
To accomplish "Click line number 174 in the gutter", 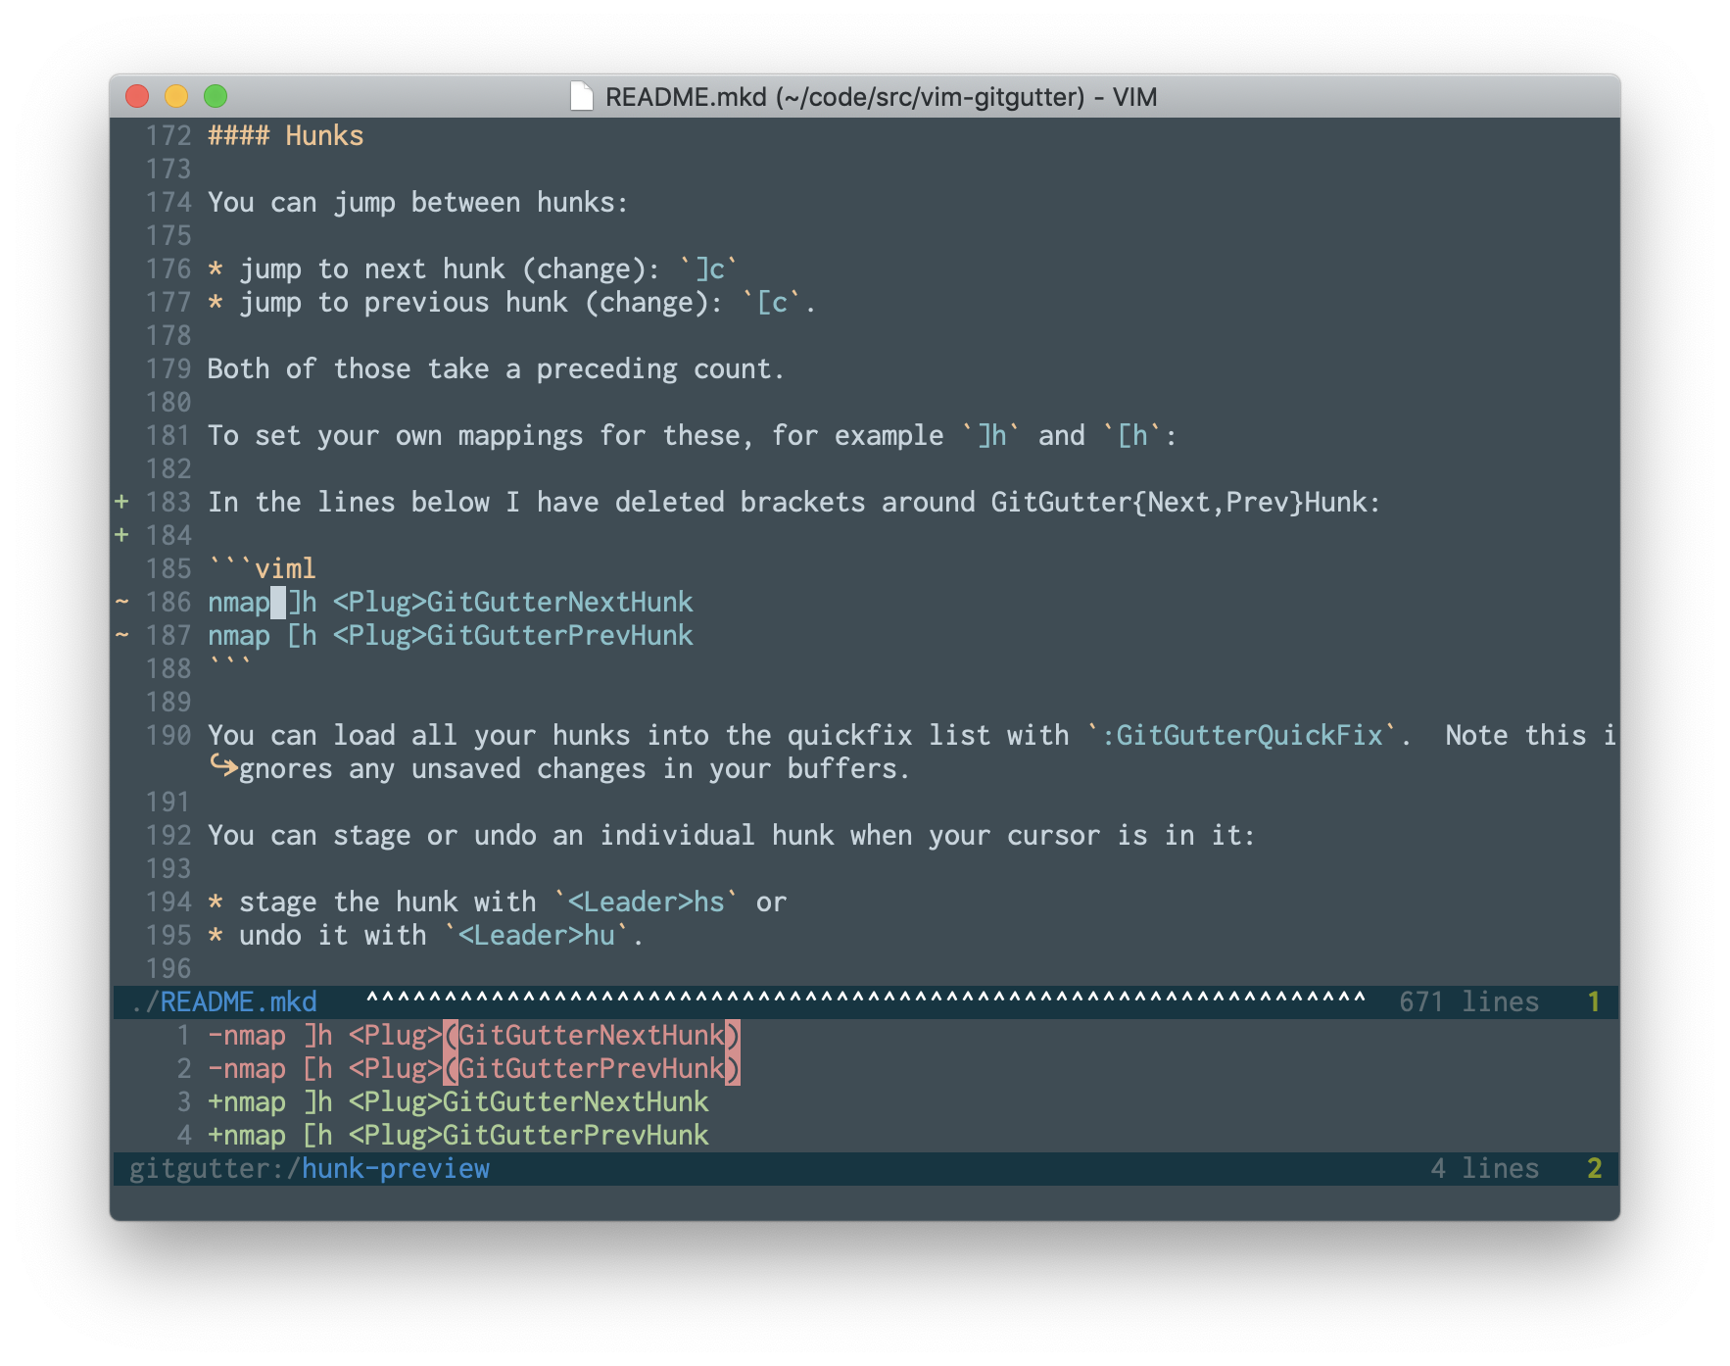I will point(168,202).
